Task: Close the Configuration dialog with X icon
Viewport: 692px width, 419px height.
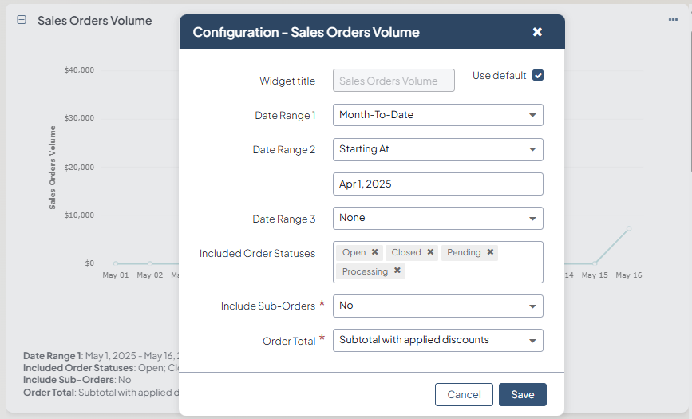Action: pos(537,32)
